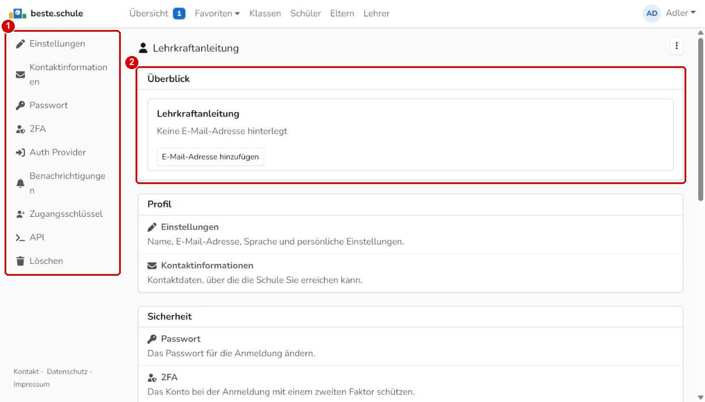This screenshot has height=402, width=705.
Task: Click the user-plus icon beside Zugangsschlüssel
Action: (20, 215)
